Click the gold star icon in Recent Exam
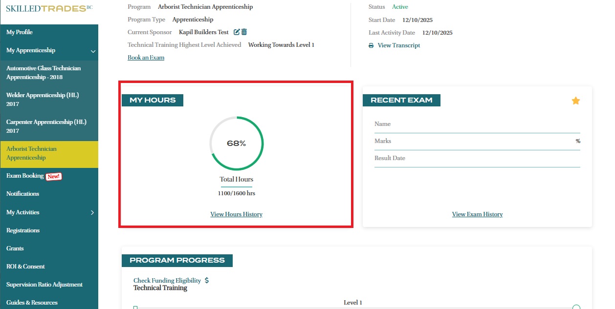This screenshot has height=309, width=615. tap(575, 101)
